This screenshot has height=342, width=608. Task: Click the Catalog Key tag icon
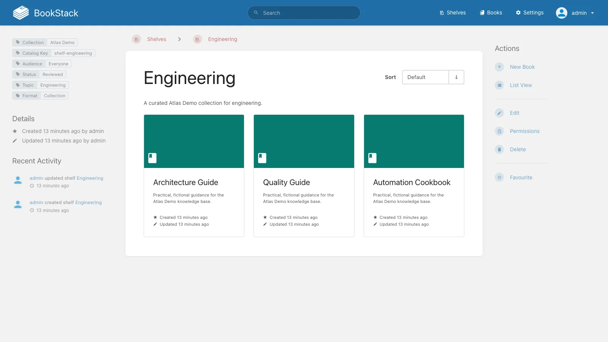tap(17, 53)
